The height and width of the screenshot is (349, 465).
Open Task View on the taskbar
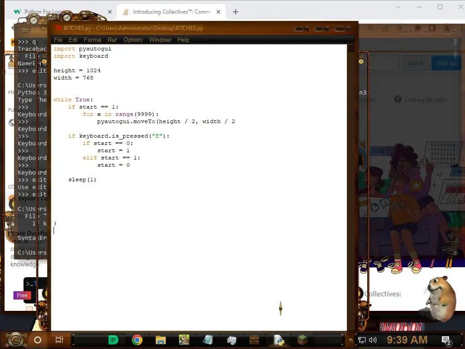[x=59, y=340]
